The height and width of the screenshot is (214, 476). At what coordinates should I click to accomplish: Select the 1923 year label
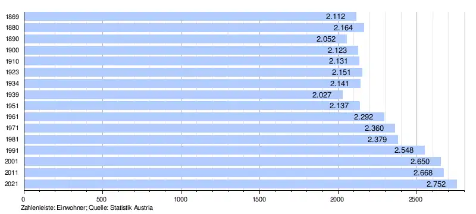click(x=12, y=73)
